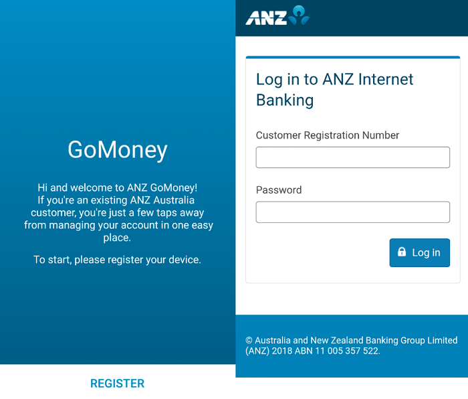Click the 'Hi and welcome to ANZ GoMoney!' line

click(118, 188)
